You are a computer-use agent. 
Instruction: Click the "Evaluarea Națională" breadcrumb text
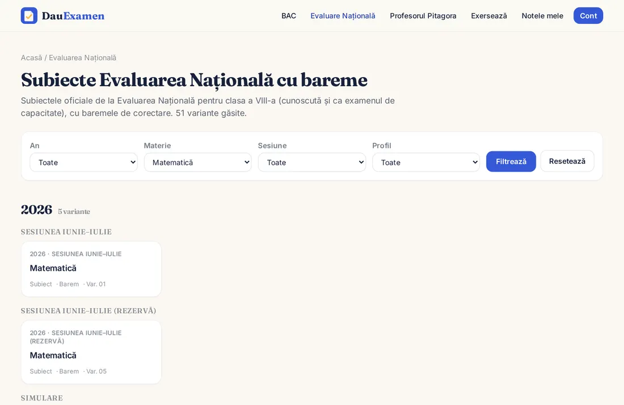[82, 58]
